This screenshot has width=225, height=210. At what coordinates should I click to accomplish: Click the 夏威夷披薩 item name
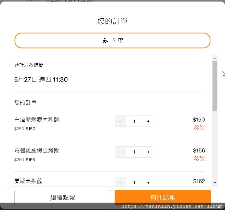pyautogui.click(x=28, y=181)
